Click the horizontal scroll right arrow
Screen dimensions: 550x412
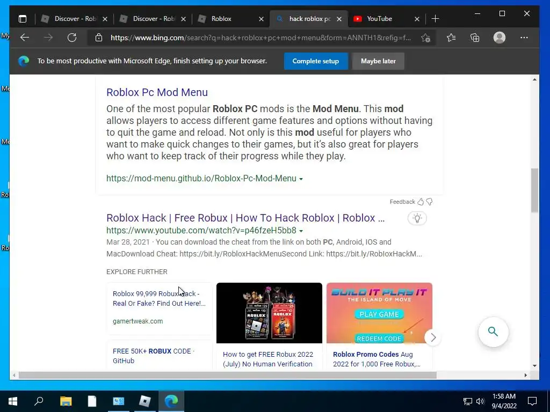pyautogui.click(x=526, y=375)
